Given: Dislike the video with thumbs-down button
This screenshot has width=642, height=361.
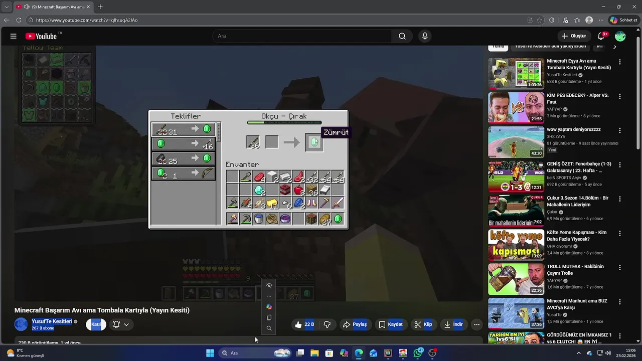Looking at the screenshot, I should click(327, 324).
